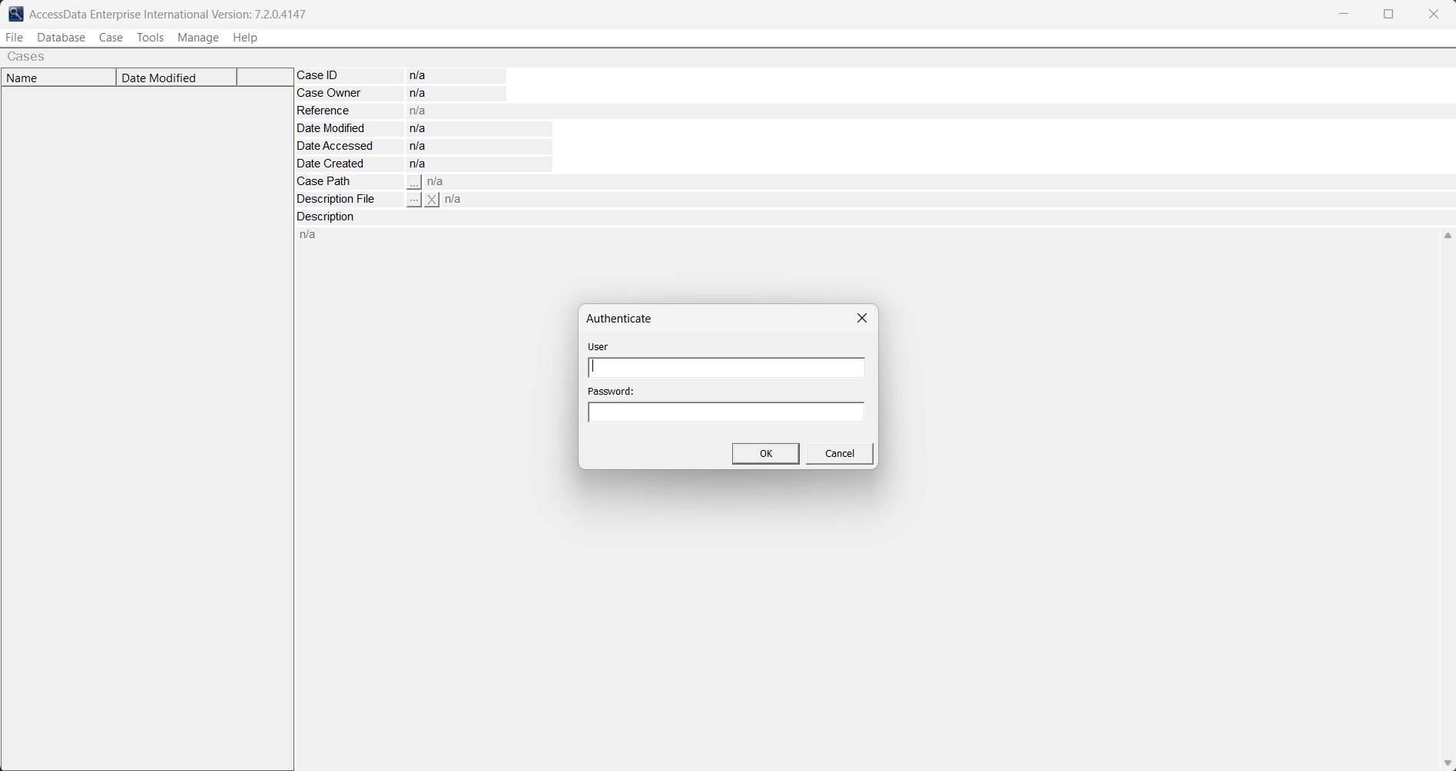Close the Authenticate dialog with X
The width and height of the screenshot is (1456, 771).
pyautogui.click(x=862, y=318)
